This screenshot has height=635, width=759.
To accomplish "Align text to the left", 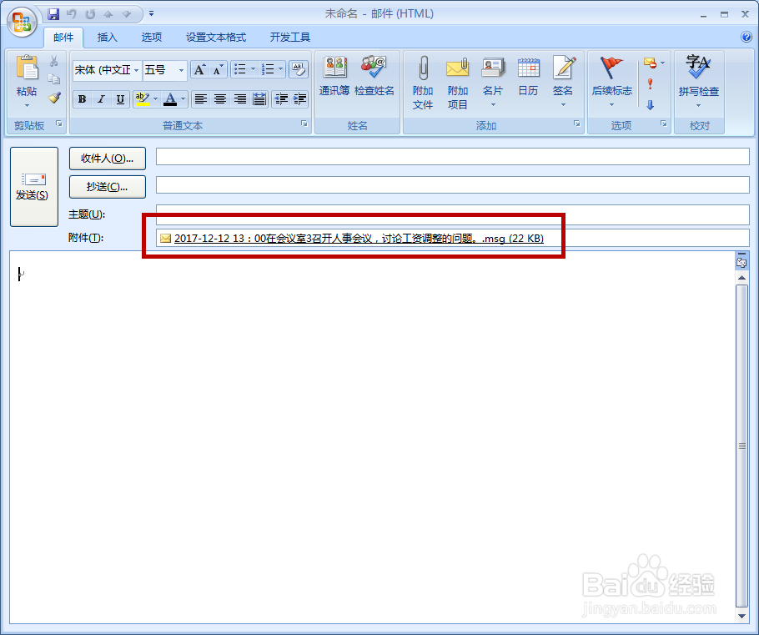I will (200, 99).
